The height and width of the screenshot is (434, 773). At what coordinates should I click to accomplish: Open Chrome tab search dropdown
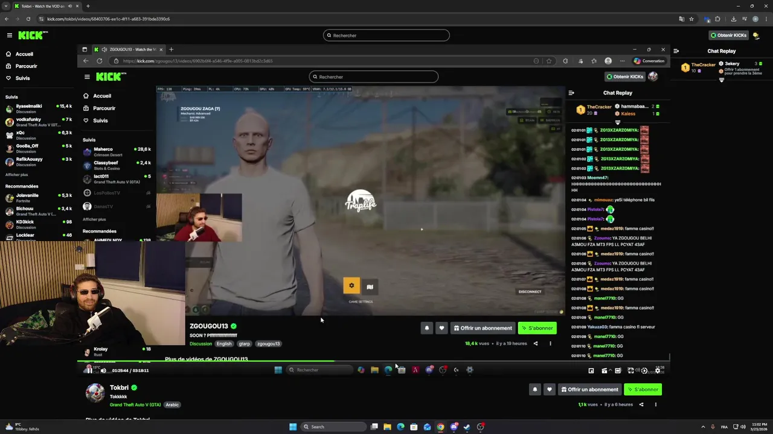7,6
